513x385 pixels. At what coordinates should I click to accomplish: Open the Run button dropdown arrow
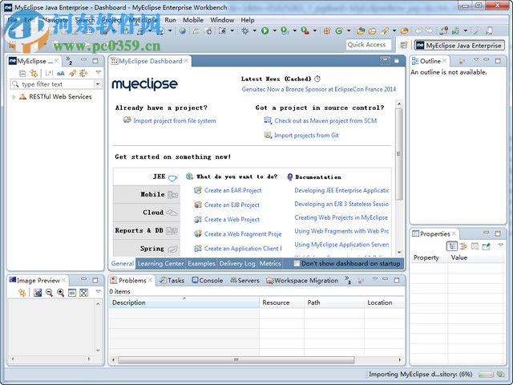pyautogui.click(x=274, y=31)
